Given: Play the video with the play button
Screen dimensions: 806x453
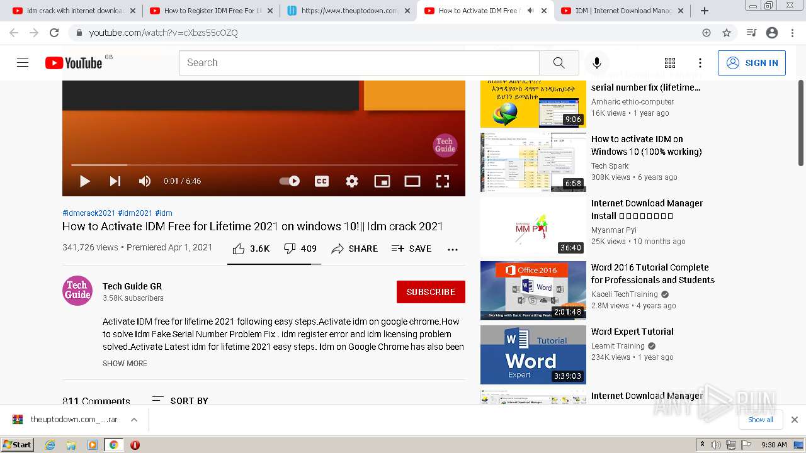Looking at the screenshot, I should pyautogui.click(x=85, y=181).
